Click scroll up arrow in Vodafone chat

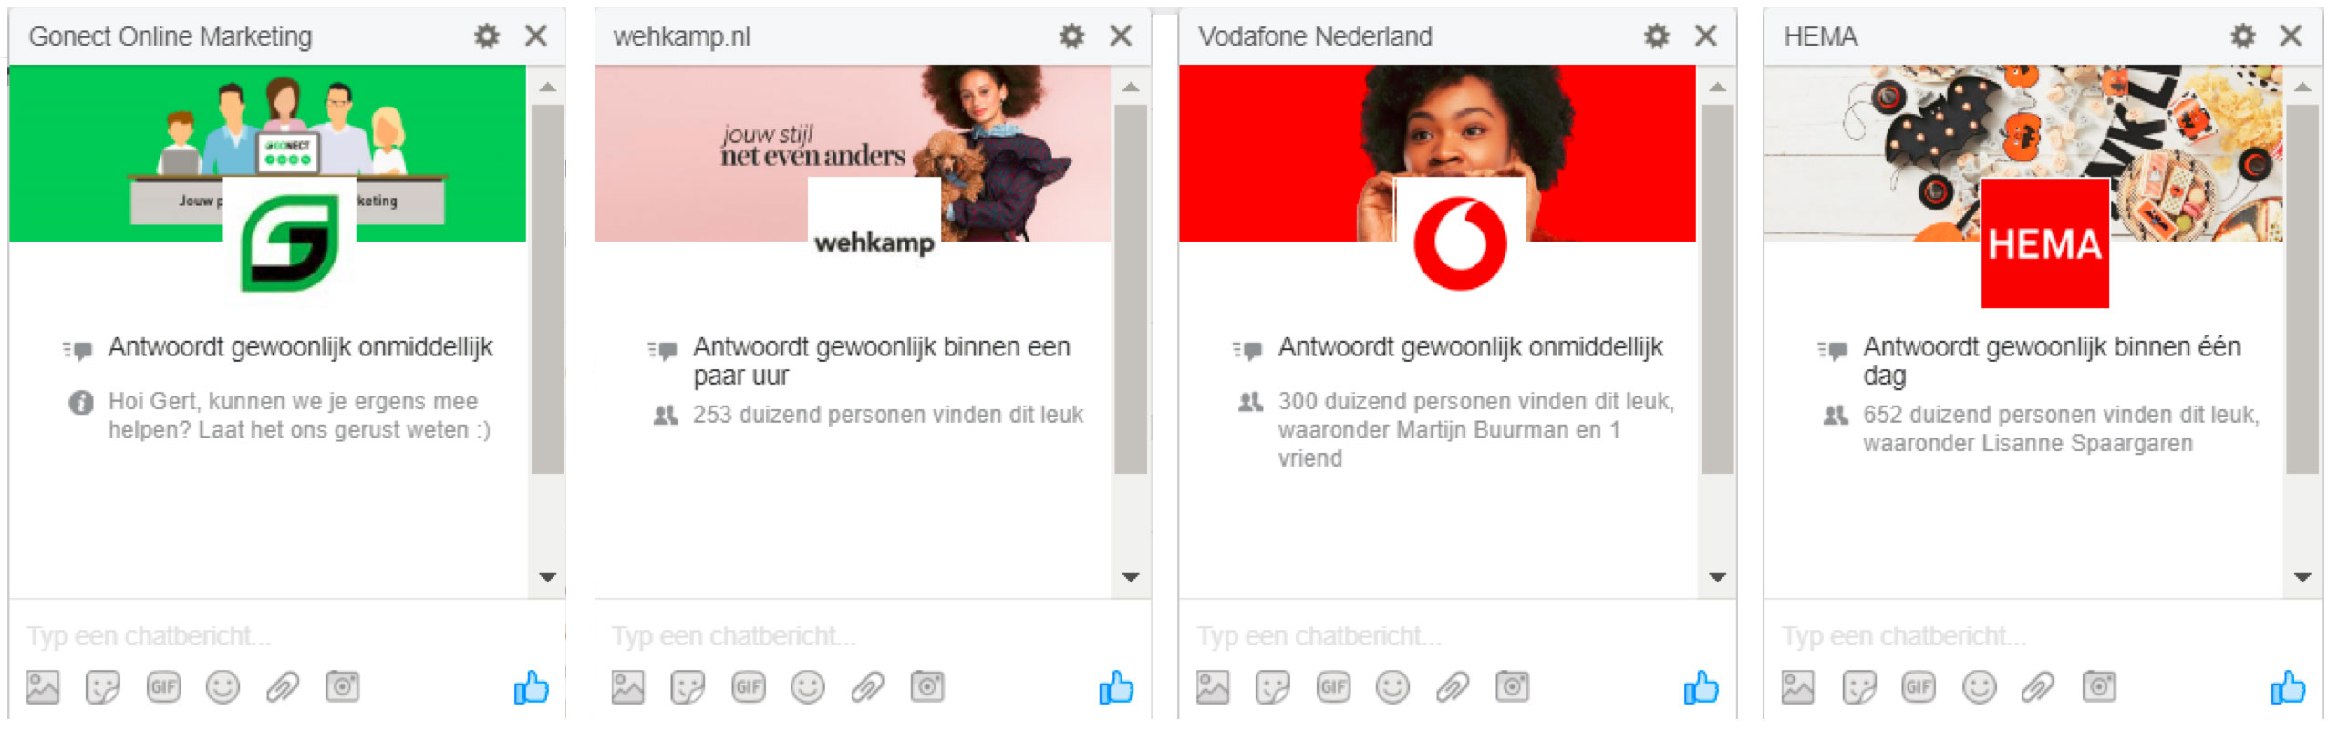point(1717,88)
